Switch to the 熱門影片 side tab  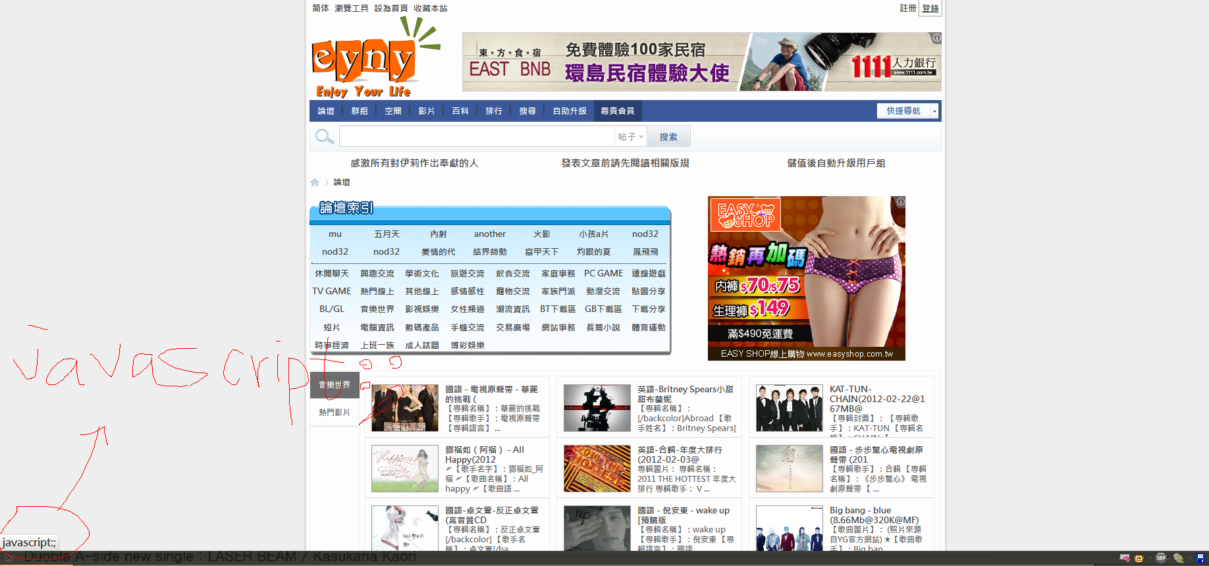click(335, 413)
